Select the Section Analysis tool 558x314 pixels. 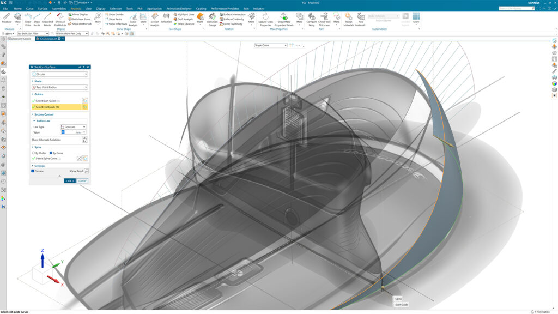coord(155,19)
